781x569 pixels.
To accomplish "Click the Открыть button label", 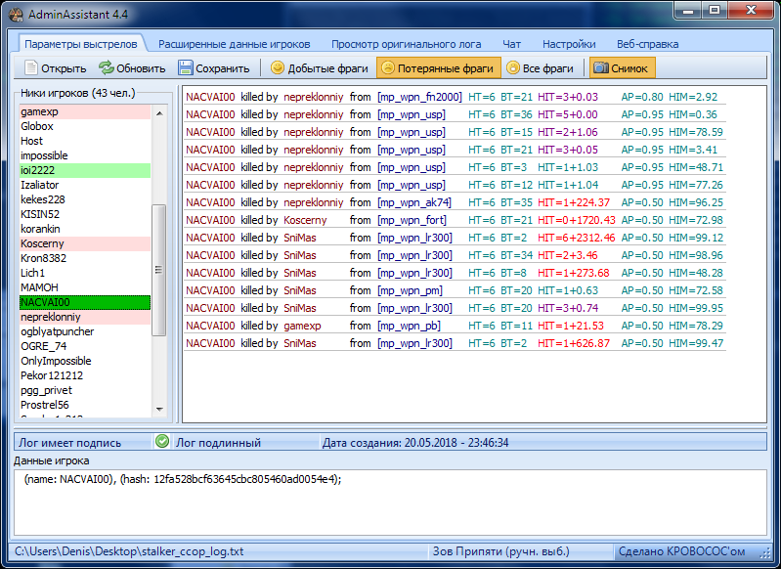I will [x=64, y=68].
